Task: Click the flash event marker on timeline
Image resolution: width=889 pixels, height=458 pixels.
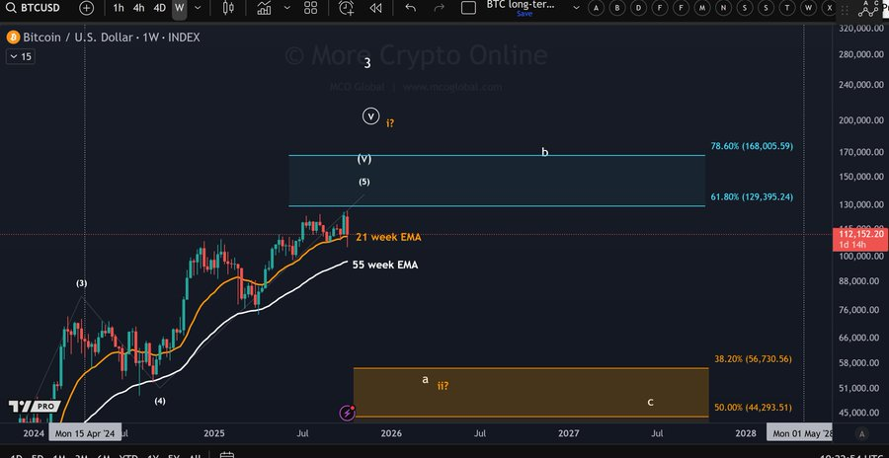Action: coord(347,412)
